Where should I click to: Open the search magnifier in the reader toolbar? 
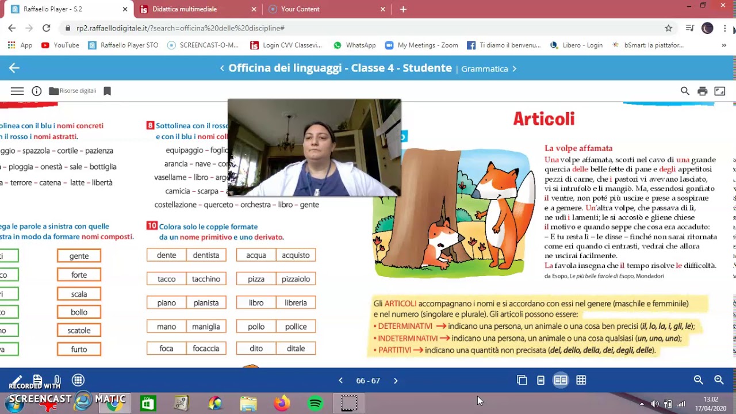(685, 91)
